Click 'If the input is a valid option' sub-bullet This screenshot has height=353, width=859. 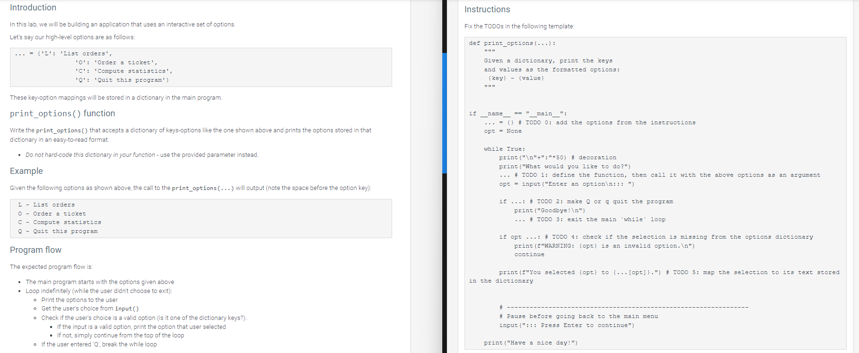click(x=141, y=327)
